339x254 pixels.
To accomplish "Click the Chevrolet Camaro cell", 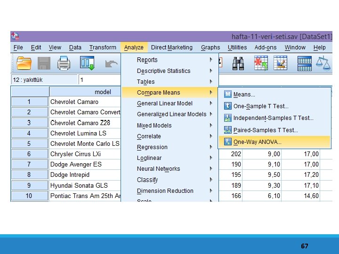I will pos(85,102).
